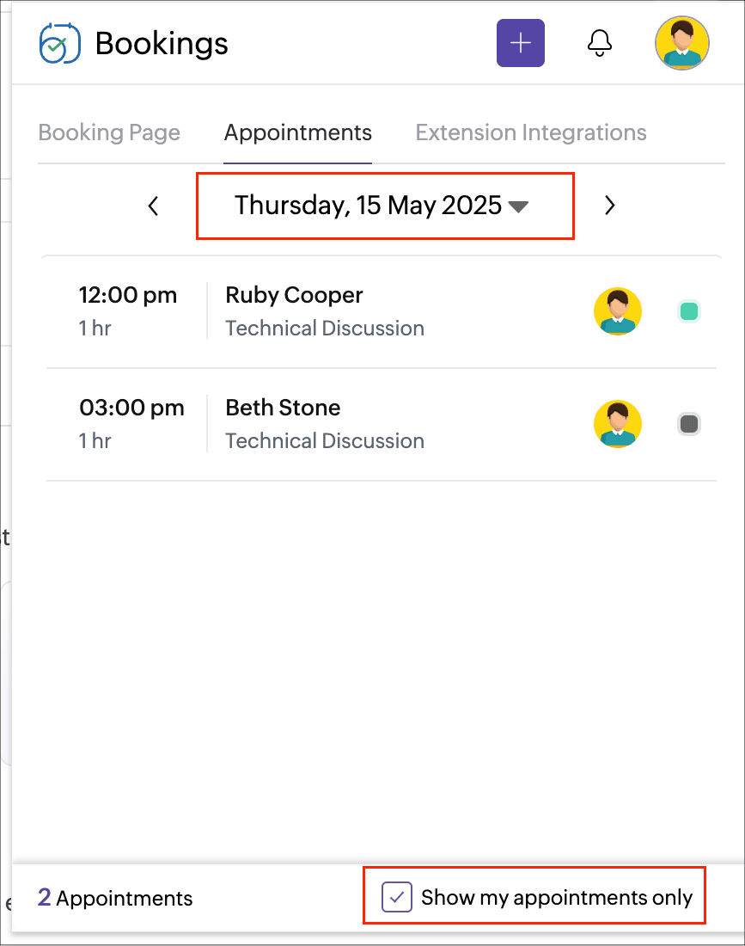The image size is (745, 946).
Task: Switch to the Booking Page tab
Action: click(109, 133)
